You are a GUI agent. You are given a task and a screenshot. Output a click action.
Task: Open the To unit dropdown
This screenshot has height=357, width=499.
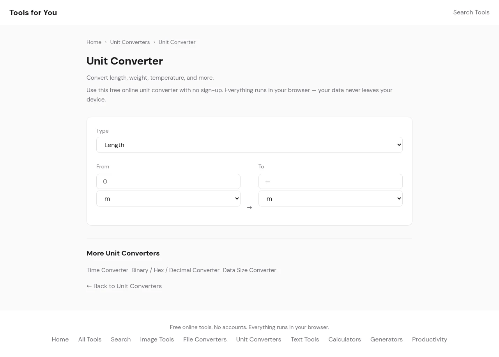[x=330, y=199]
